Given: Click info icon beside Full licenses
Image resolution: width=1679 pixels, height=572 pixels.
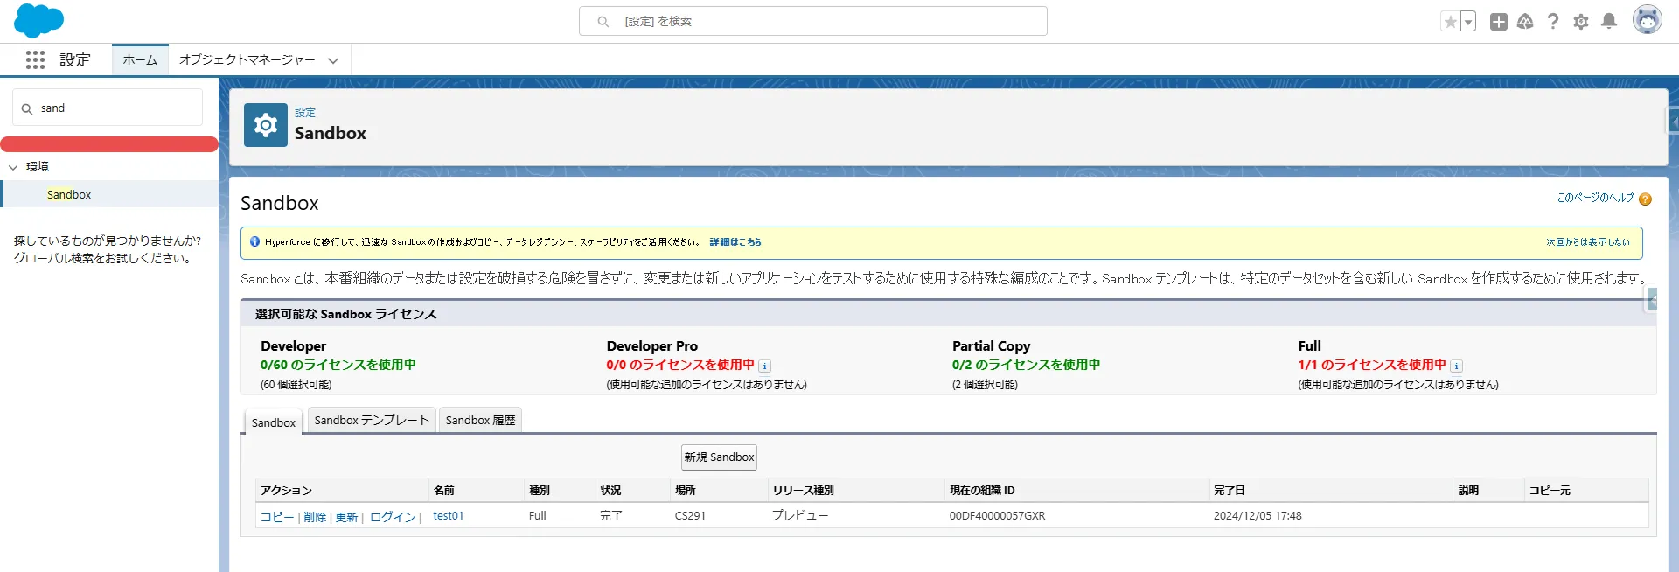Looking at the screenshot, I should [x=1456, y=366].
